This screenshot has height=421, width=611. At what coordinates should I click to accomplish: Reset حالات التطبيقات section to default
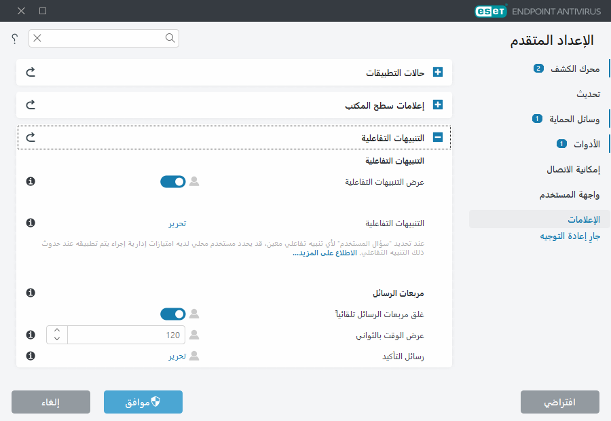coord(30,72)
